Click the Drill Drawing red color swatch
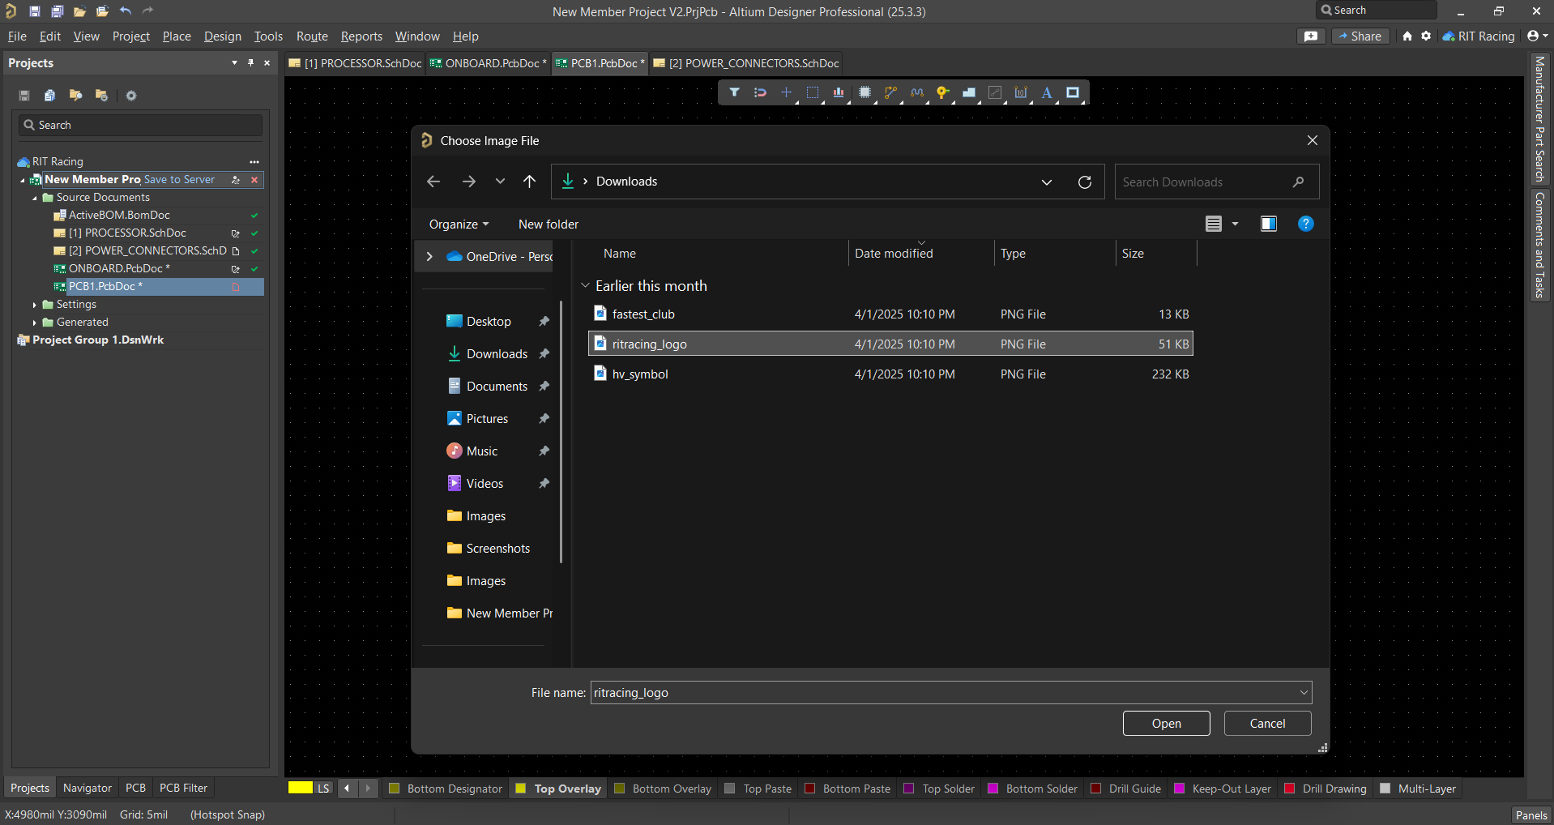Image resolution: width=1554 pixels, height=825 pixels. [1290, 789]
